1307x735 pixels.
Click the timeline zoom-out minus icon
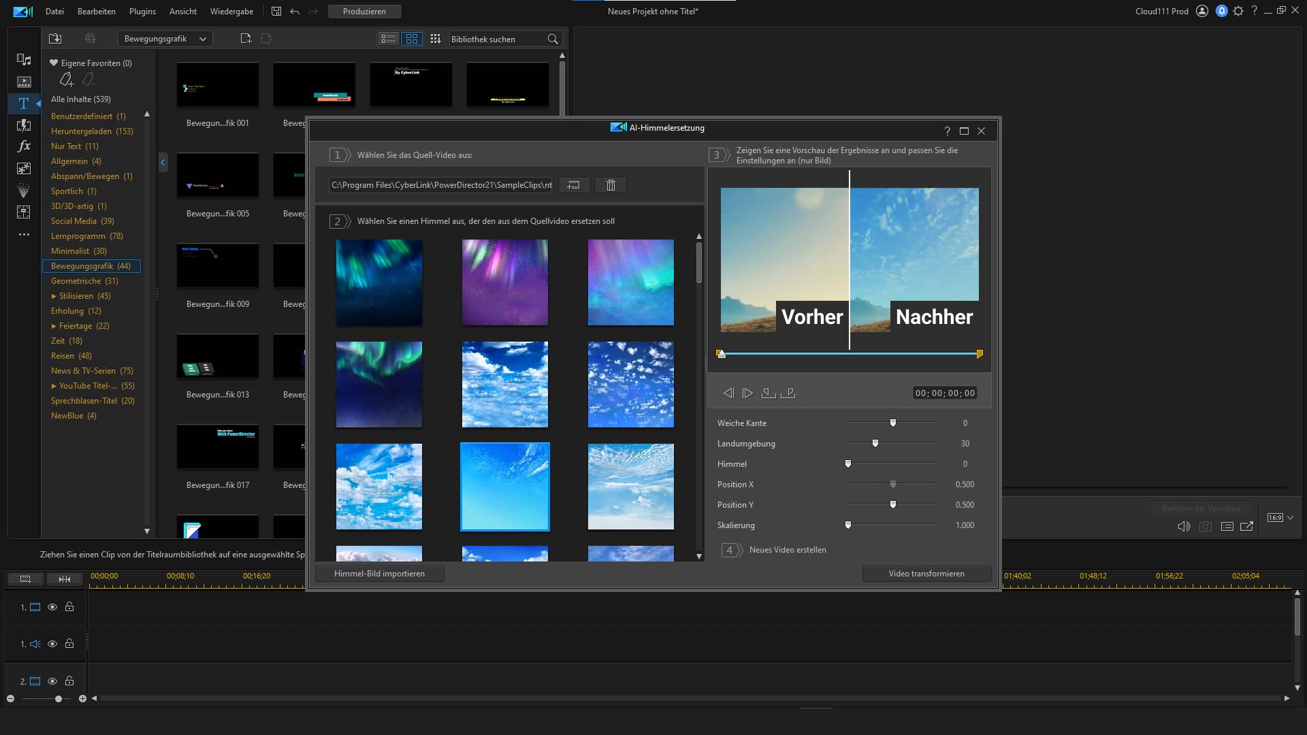click(10, 699)
